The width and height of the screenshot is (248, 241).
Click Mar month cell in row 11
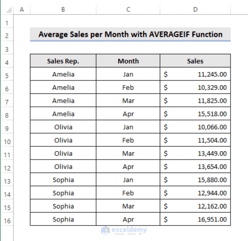point(128,153)
